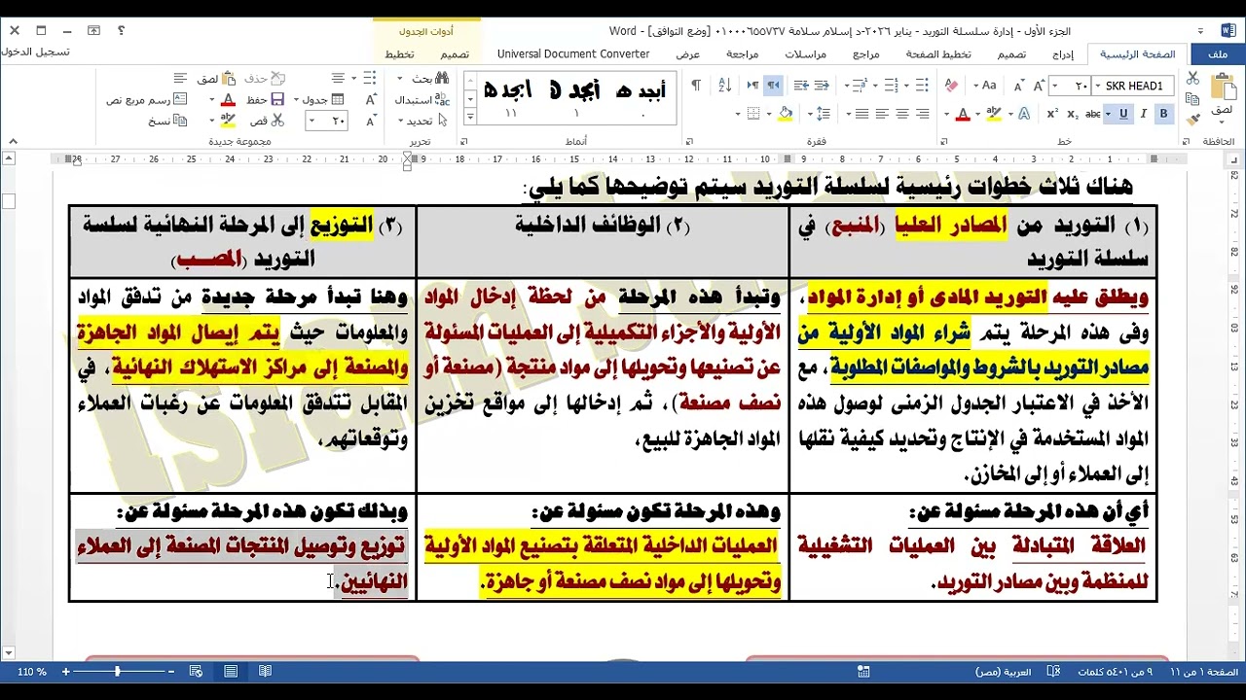The image size is (1246, 700).
Task: Open the Paragraph dialog launcher
Action: (689, 141)
